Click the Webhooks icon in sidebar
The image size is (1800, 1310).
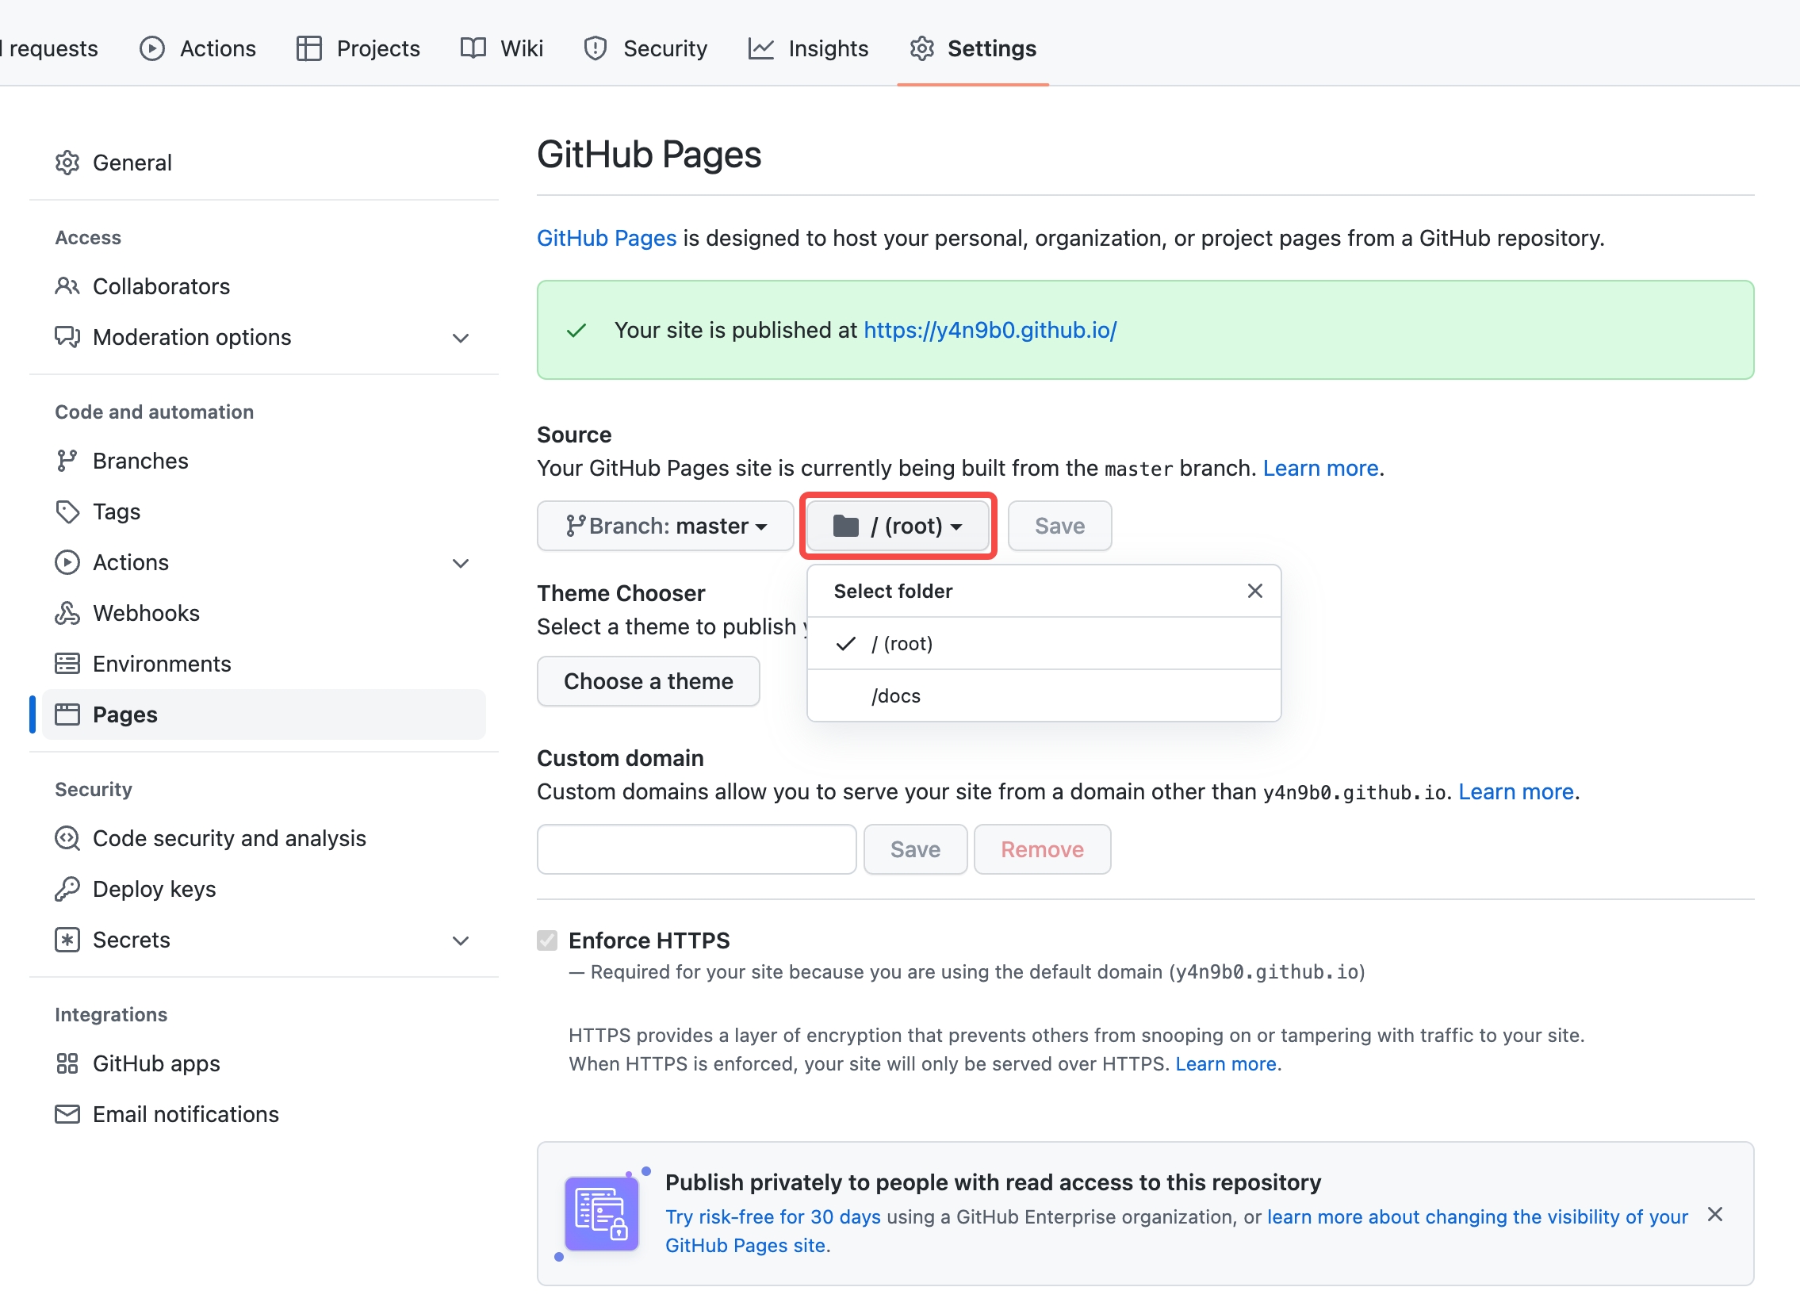67,613
